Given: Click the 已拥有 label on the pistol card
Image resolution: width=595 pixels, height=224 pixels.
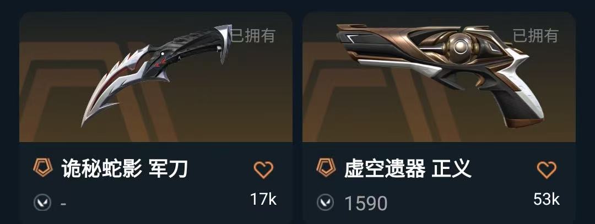Looking at the screenshot, I should point(536,36).
